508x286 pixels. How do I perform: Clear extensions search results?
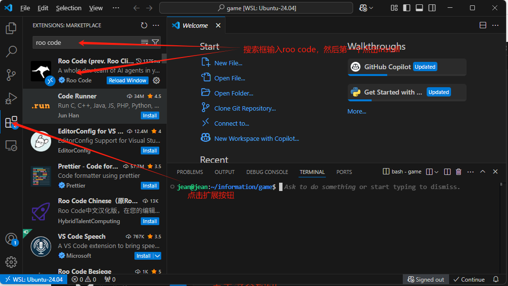point(145,42)
